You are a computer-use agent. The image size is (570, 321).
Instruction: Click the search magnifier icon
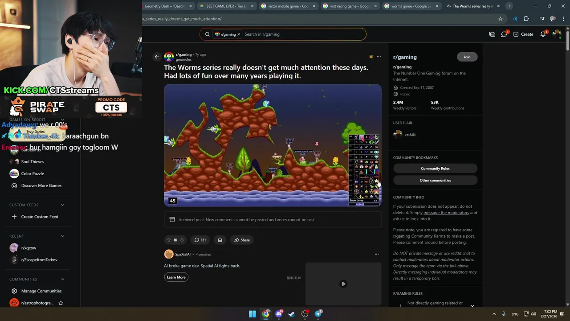(208, 34)
